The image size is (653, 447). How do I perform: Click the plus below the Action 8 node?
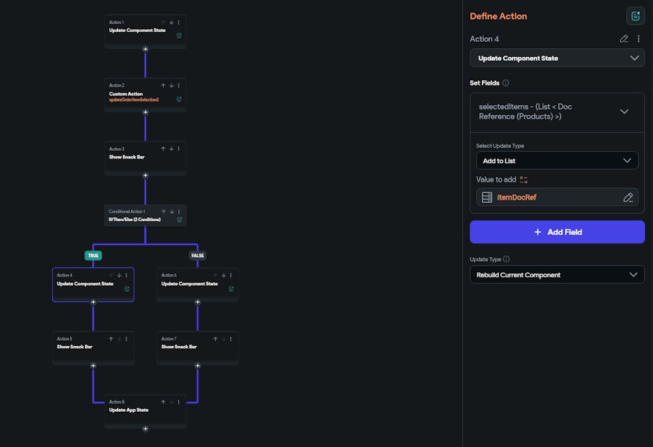pos(145,429)
